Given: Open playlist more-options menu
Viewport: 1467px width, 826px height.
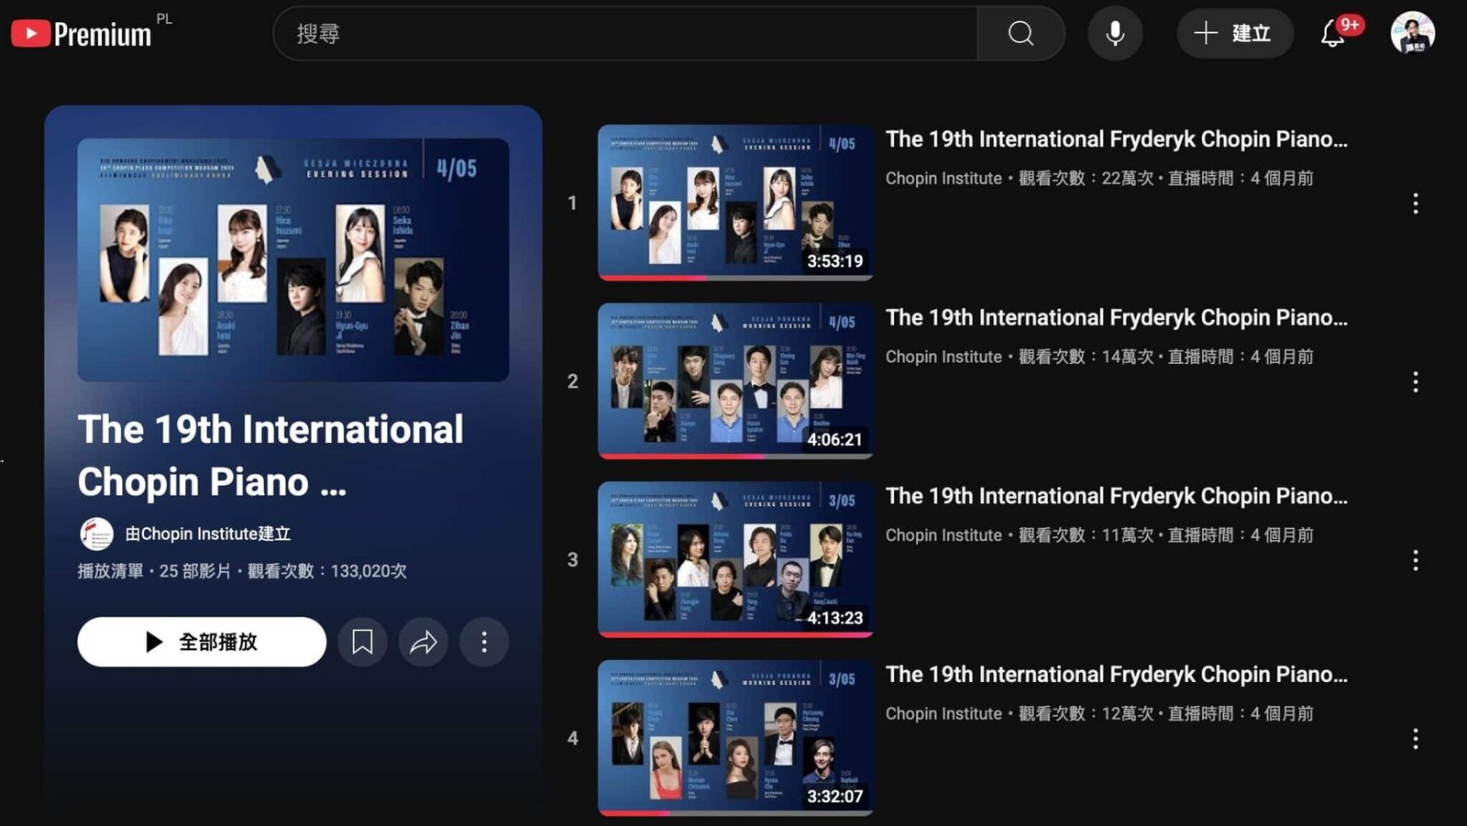Looking at the screenshot, I should click(x=484, y=642).
